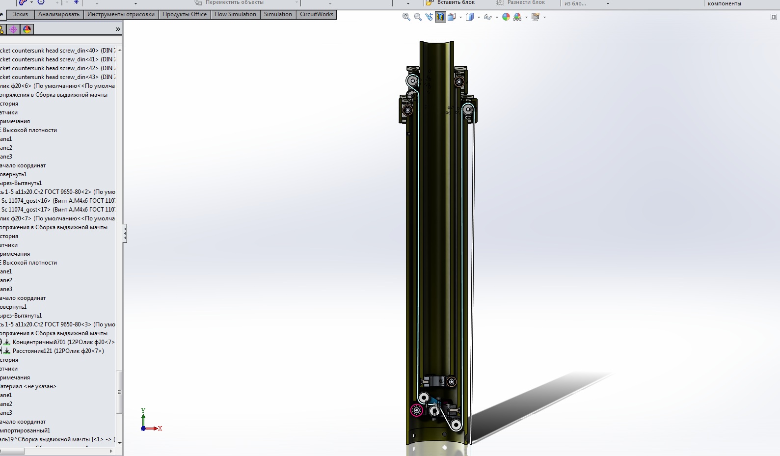
Task: Click the sketch spline tool icon
Action: pos(23,2)
